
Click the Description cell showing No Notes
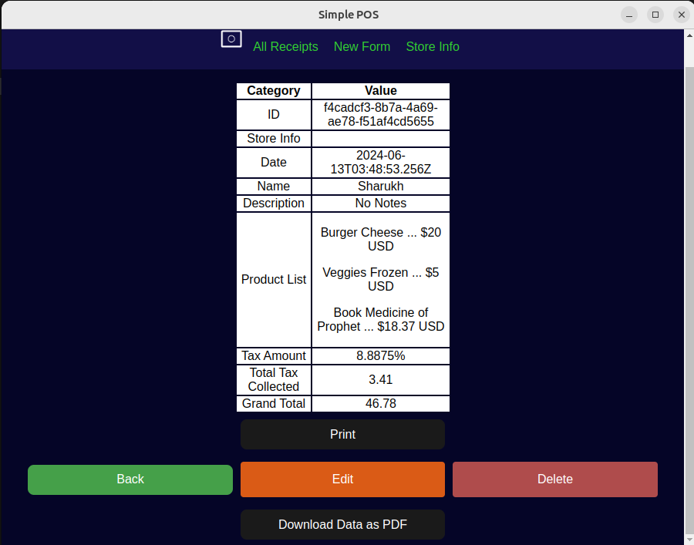(380, 203)
